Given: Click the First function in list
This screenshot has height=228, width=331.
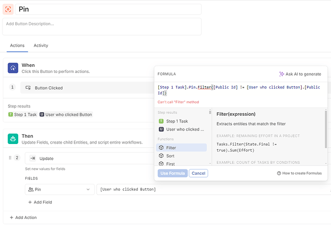Looking at the screenshot, I should click(170, 164).
